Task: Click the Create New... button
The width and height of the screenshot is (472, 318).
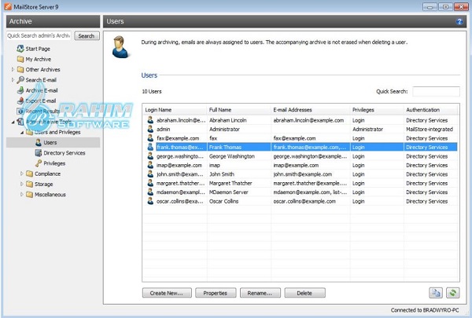Action: 167,292
